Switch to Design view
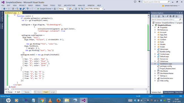 point(9,92)
